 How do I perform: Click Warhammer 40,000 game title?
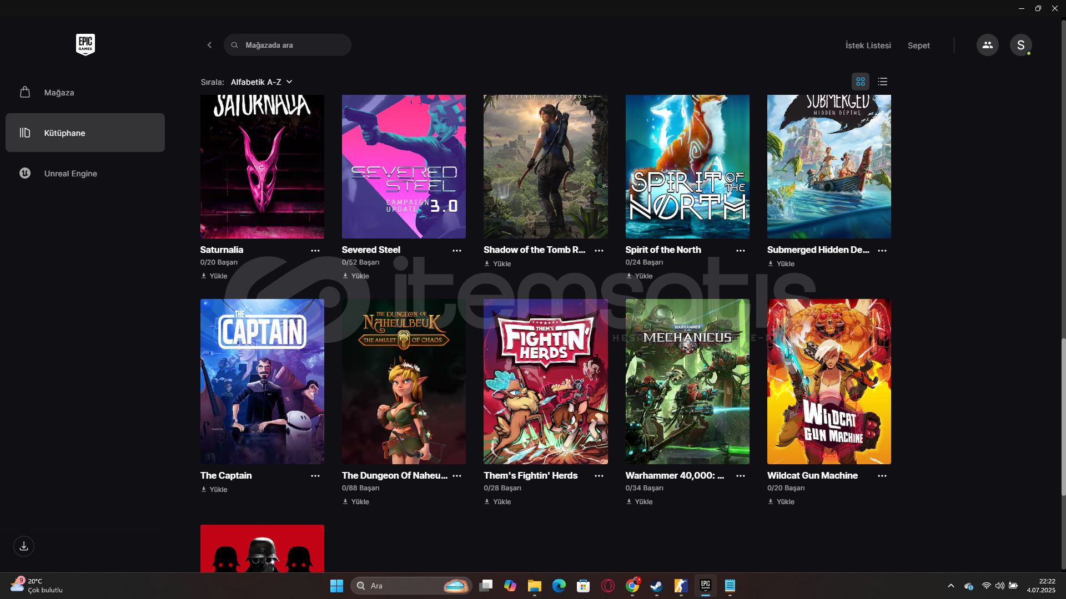[675, 475]
